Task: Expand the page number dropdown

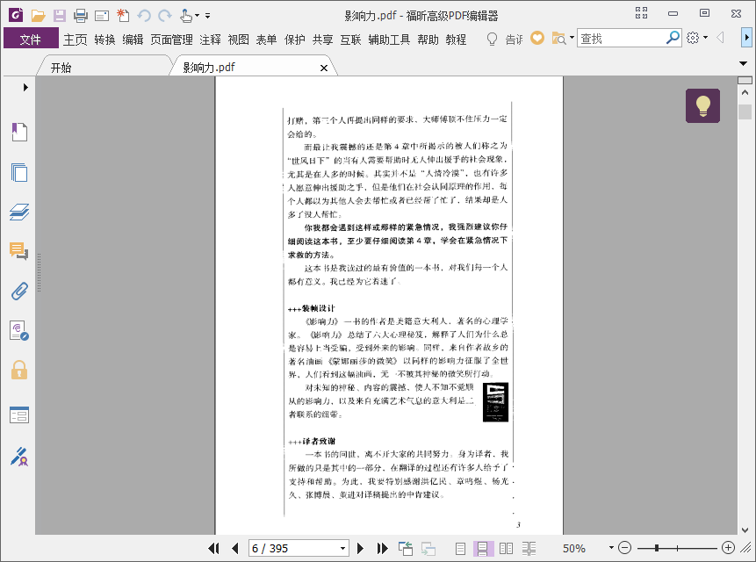Action: tap(342, 549)
